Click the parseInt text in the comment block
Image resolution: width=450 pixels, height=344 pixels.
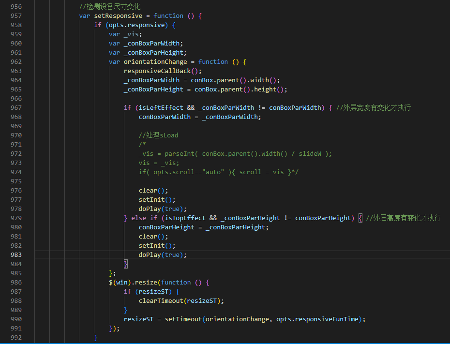179,153
